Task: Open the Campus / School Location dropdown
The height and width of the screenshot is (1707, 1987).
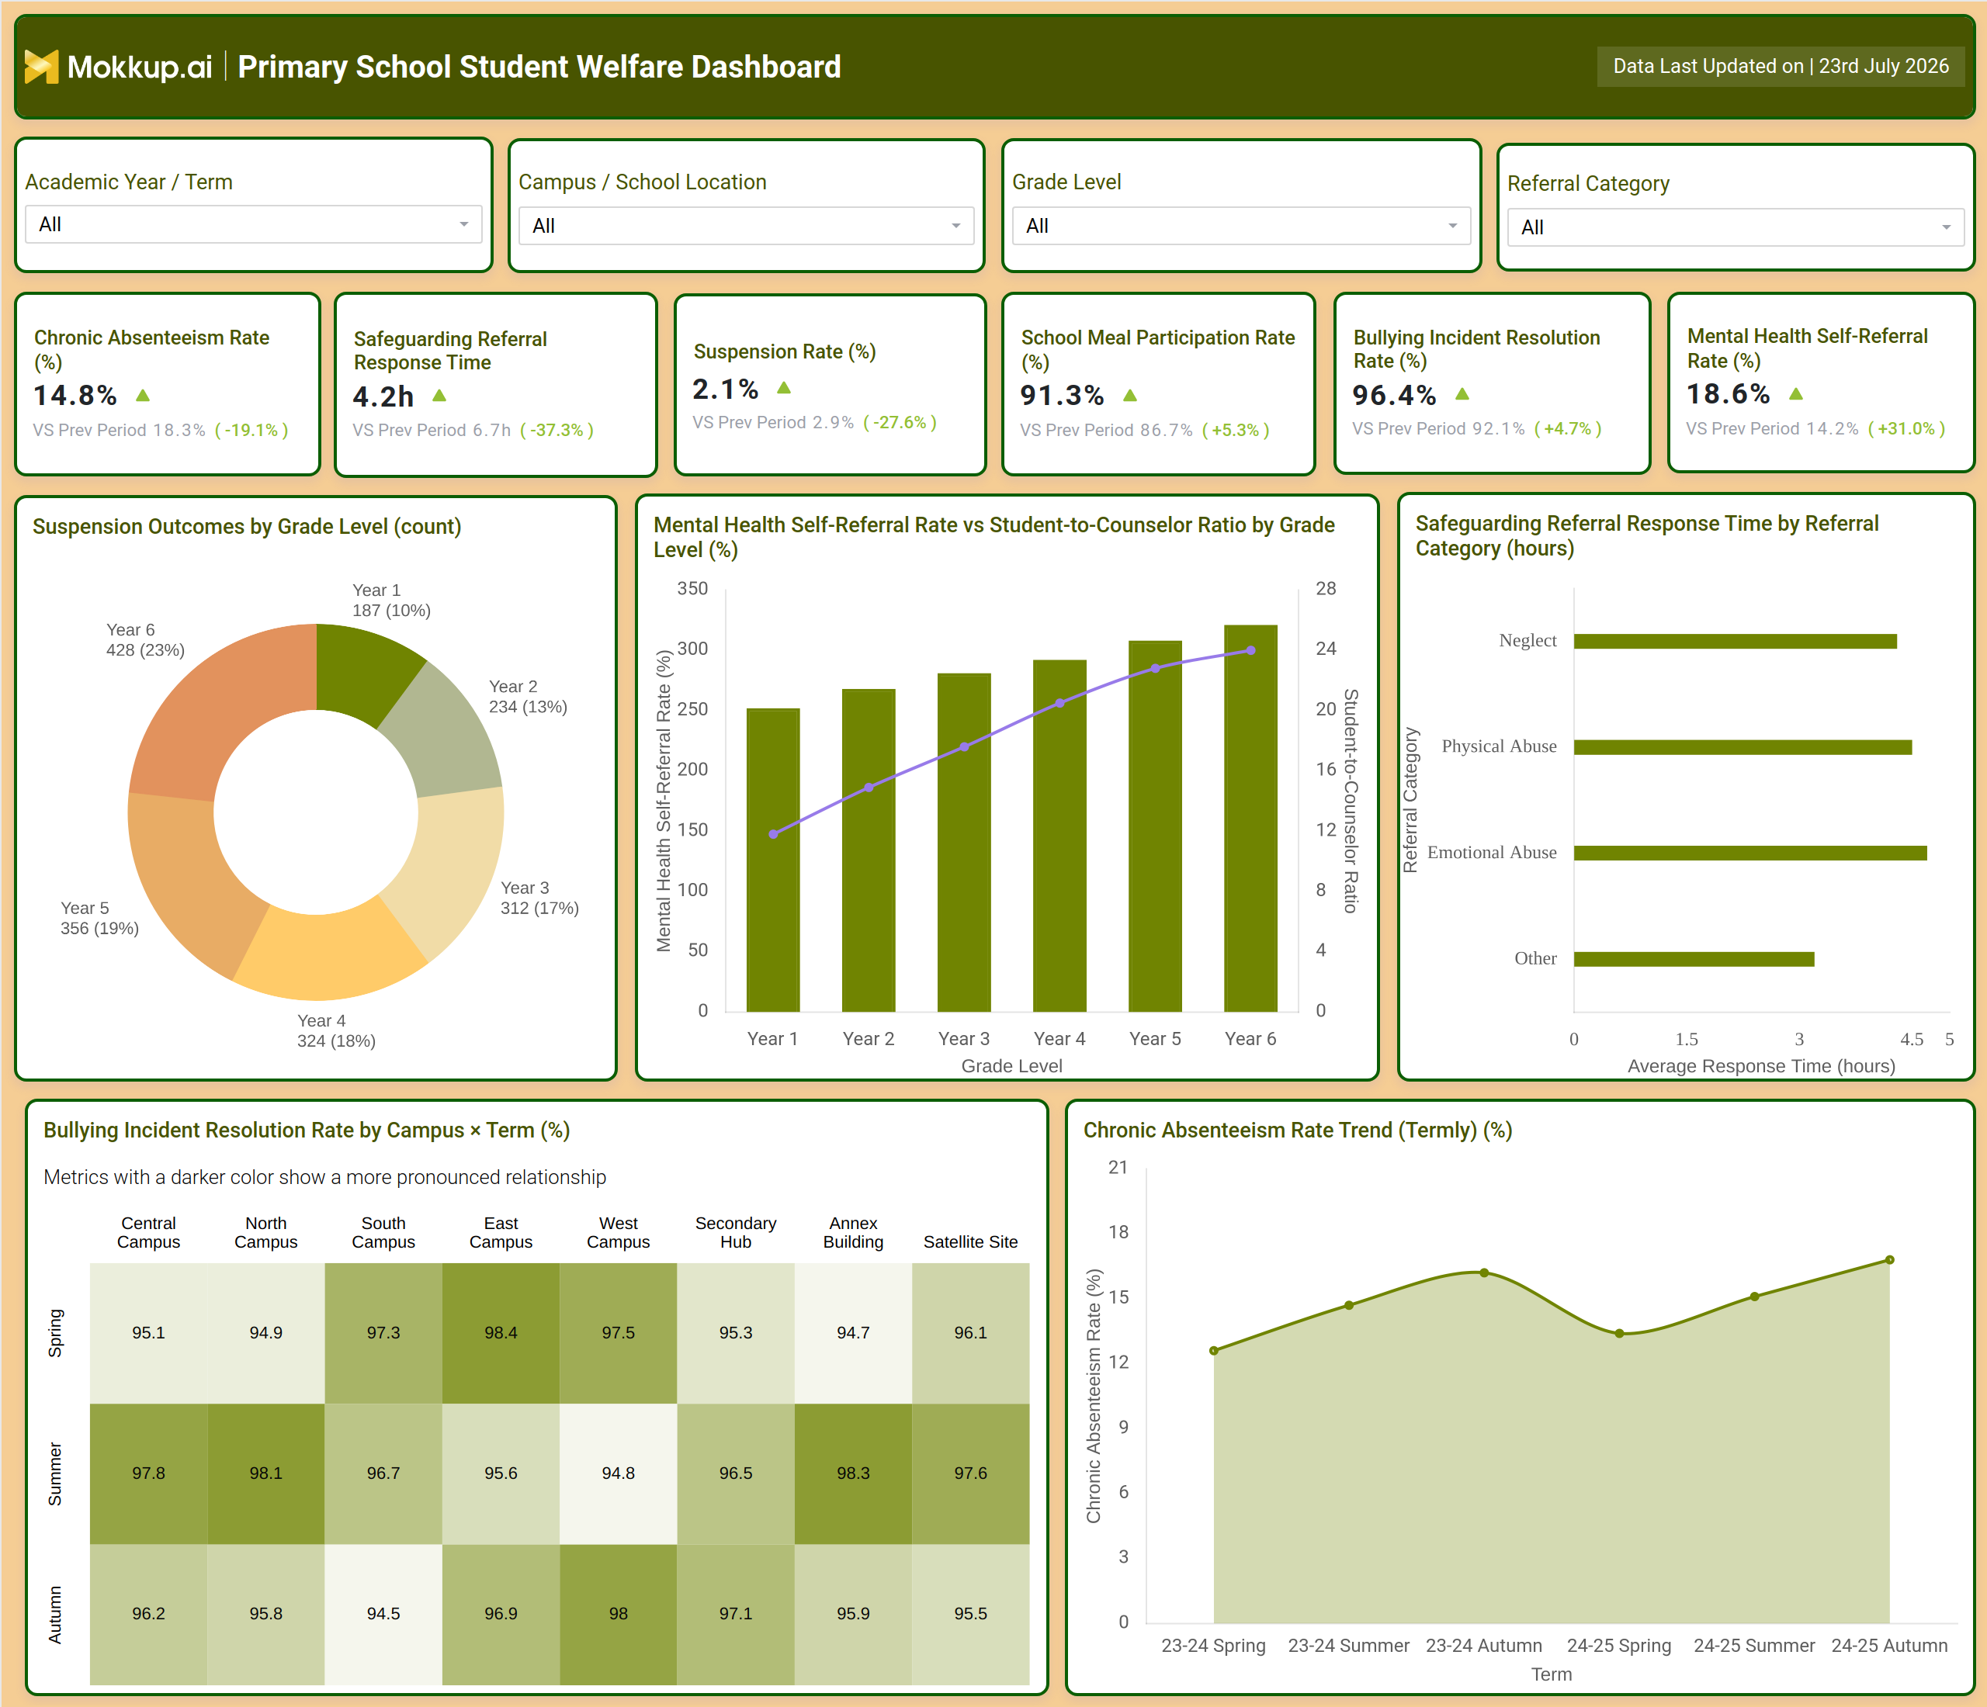Action: tap(746, 227)
